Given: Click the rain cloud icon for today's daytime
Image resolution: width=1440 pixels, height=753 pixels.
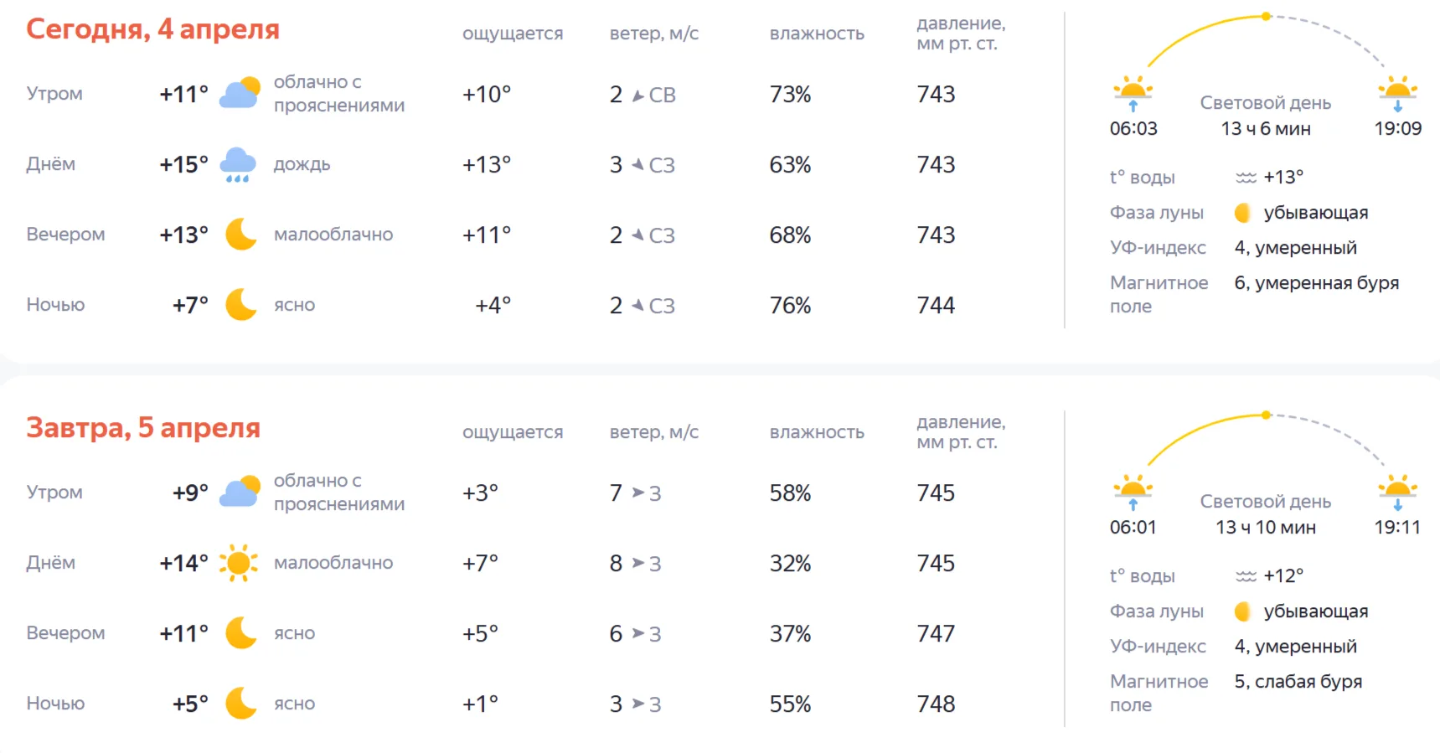Looking at the screenshot, I should tap(238, 164).
